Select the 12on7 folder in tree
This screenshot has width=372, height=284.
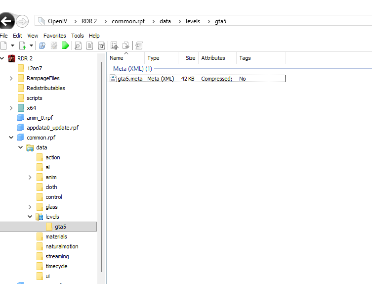click(x=35, y=68)
